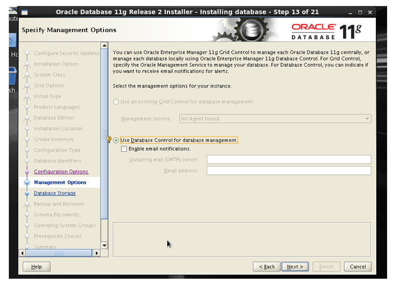The width and height of the screenshot is (395, 288).
Task: Minimize the installer window
Action: coord(350,12)
